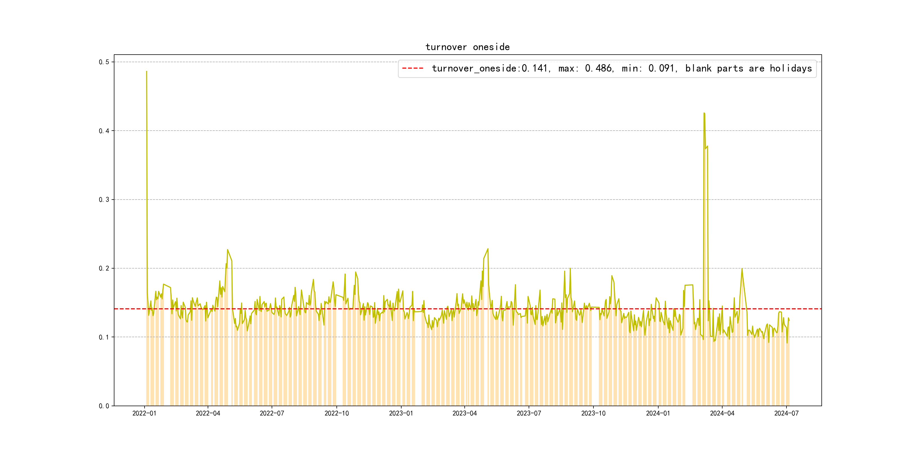The width and height of the screenshot is (913, 456).
Task: Click the 2023-10 x-axis date label
Action: click(x=593, y=413)
